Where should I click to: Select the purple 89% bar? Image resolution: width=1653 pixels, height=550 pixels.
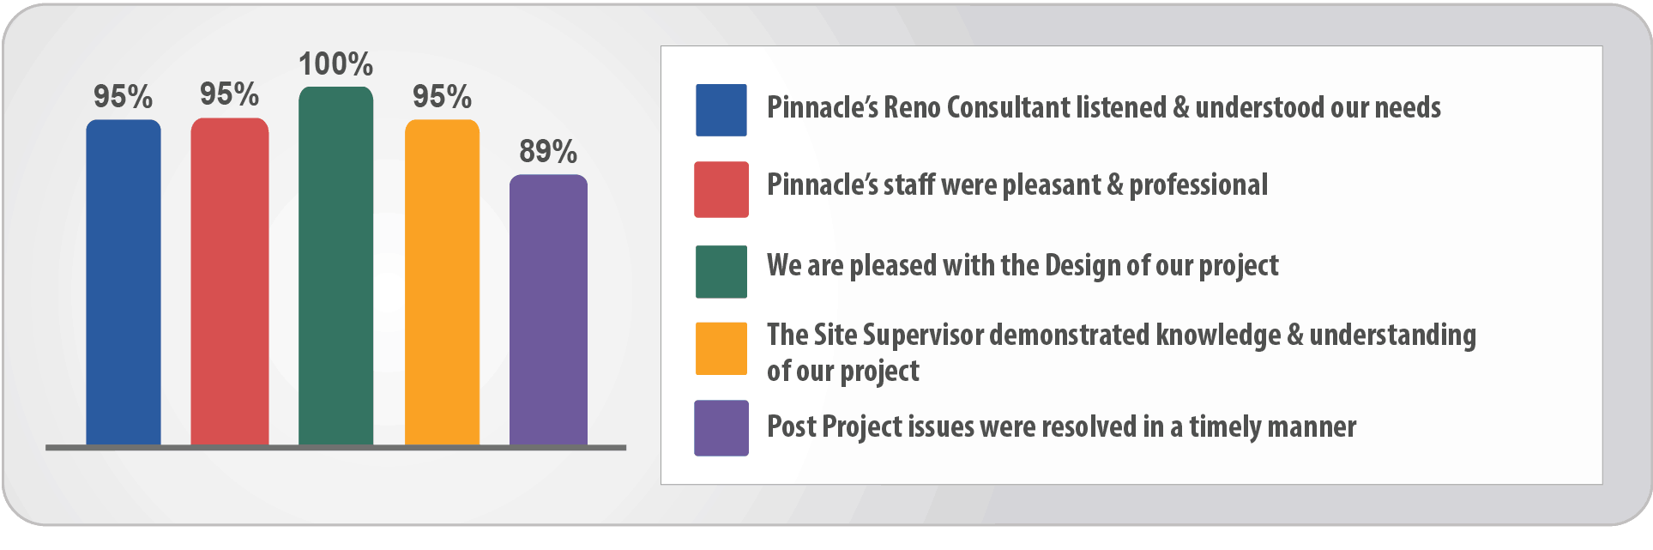[x=549, y=310]
